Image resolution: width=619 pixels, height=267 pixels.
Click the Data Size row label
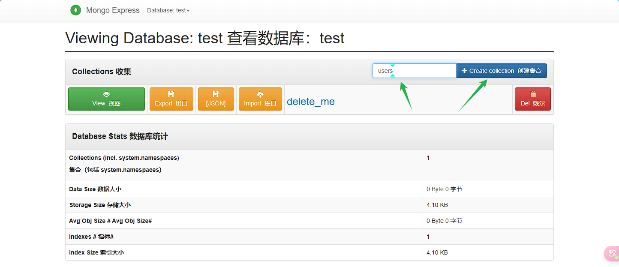pos(98,189)
